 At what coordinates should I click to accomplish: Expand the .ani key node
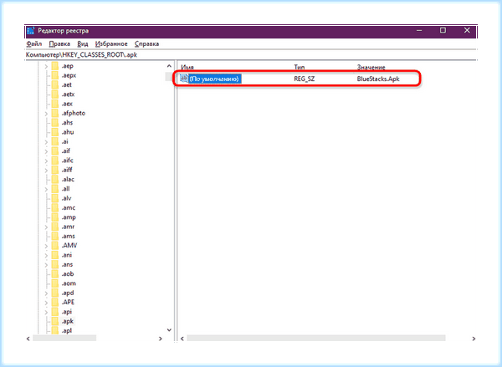pos(46,255)
